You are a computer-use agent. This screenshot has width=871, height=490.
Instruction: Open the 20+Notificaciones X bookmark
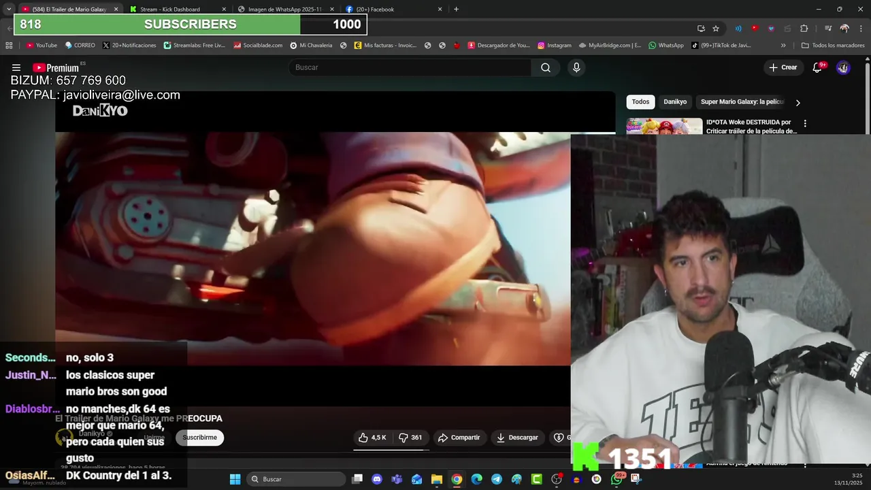129,46
